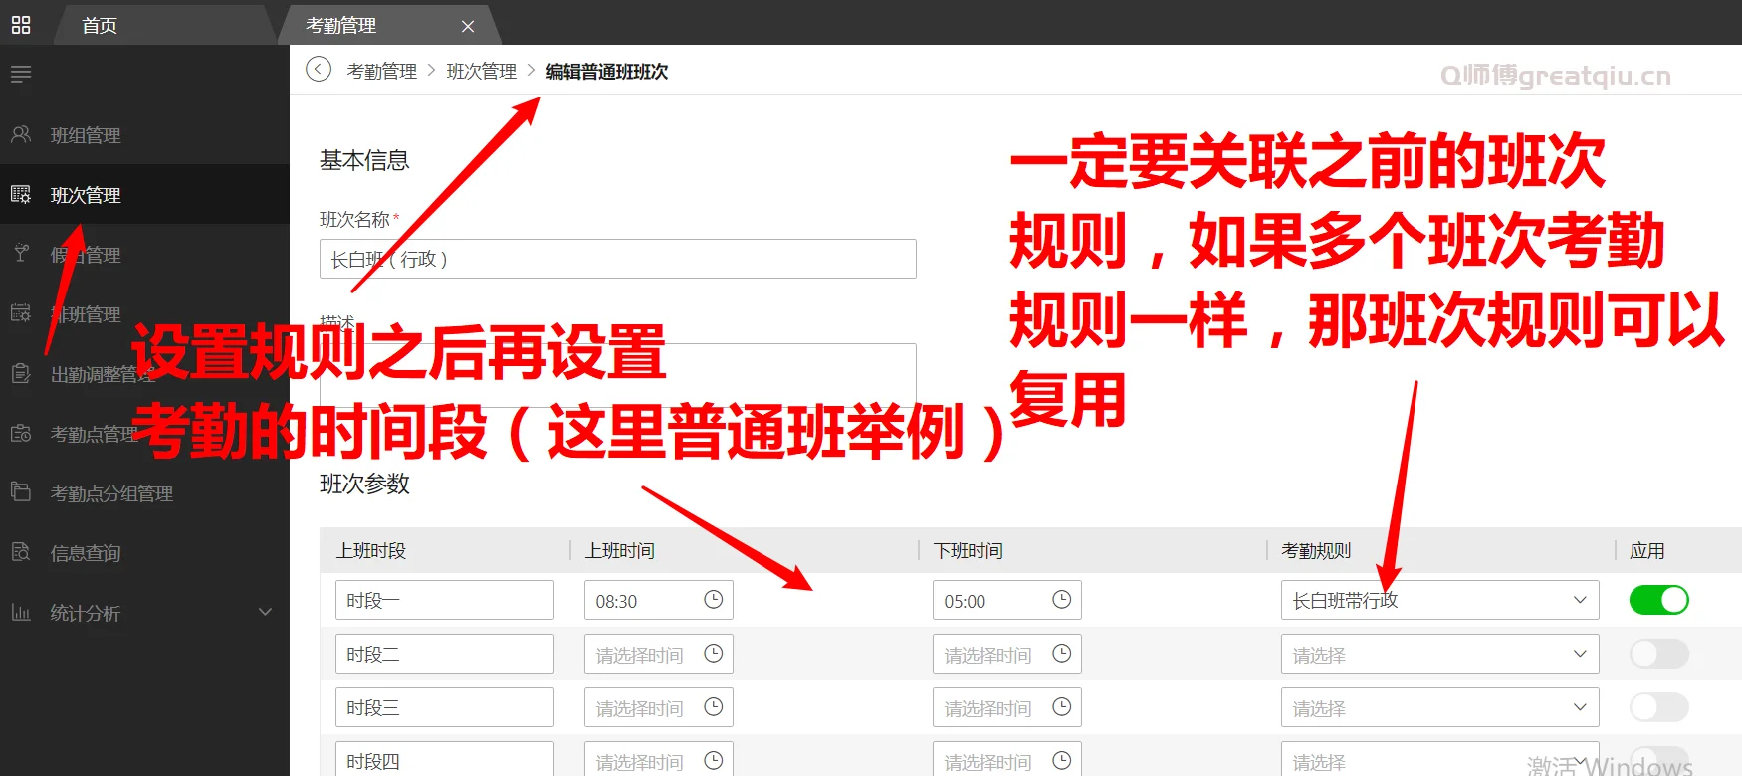Click the clock icon in 08:30 start time
Image resolution: width=1742 pixels, height=776 pixels.
pyautogui.click(x=713, y=600)
